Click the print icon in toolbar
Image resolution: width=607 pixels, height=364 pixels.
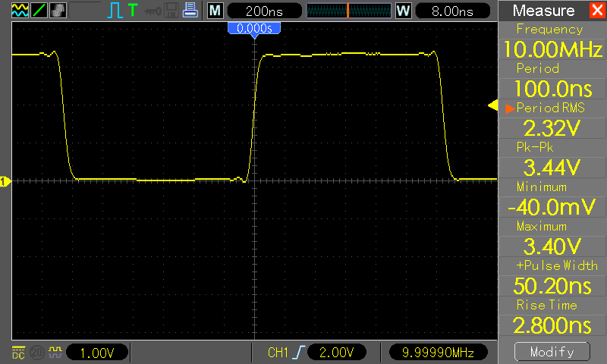pyautogui.click(x=190, y=11)
